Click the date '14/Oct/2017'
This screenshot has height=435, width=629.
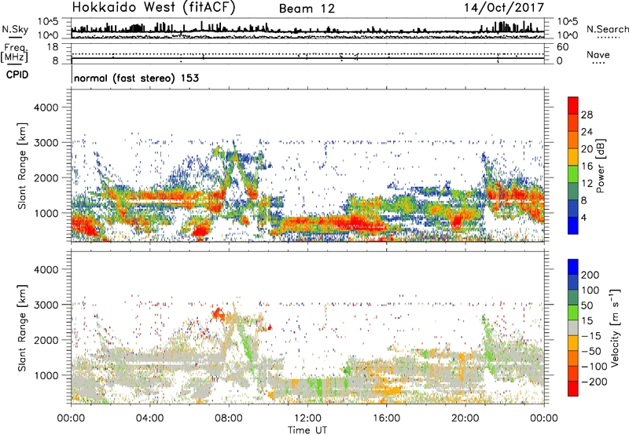pyautogui.click(x=504, y=8)
